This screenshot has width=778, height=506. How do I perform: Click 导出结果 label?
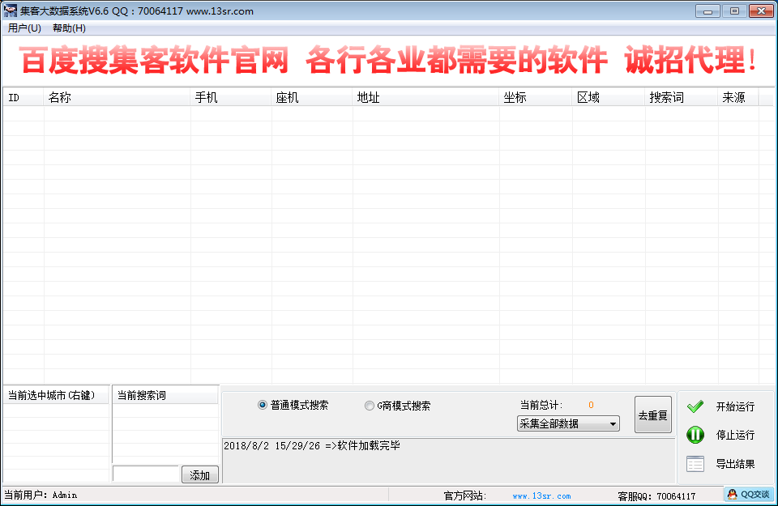coord(735,464)
